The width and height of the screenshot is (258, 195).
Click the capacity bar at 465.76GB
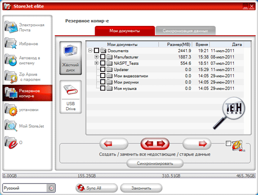[x=246, y=176]
